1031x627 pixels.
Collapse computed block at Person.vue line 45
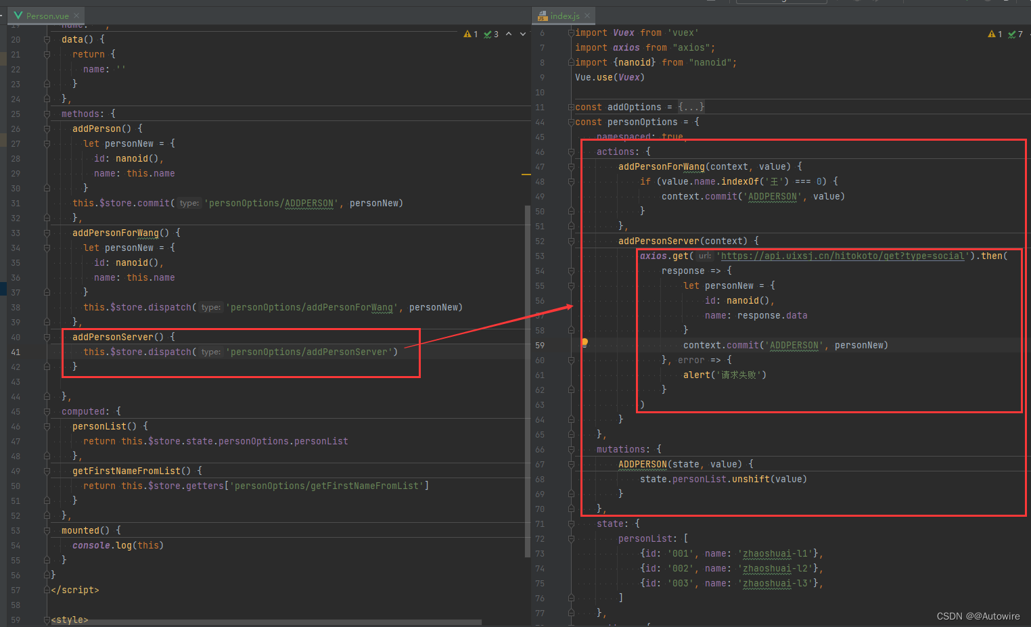[47, 411]
